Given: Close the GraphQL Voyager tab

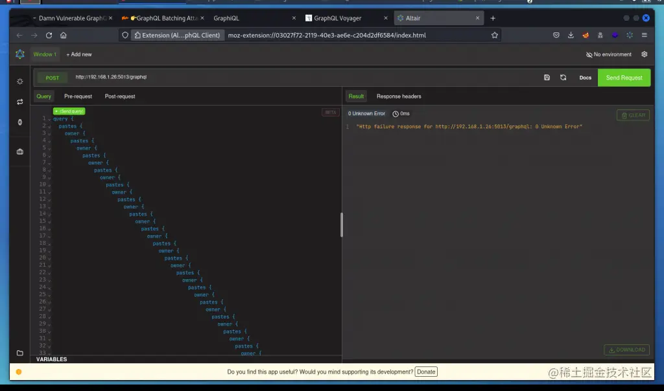Looking at the screenshot, I should 385,18.
